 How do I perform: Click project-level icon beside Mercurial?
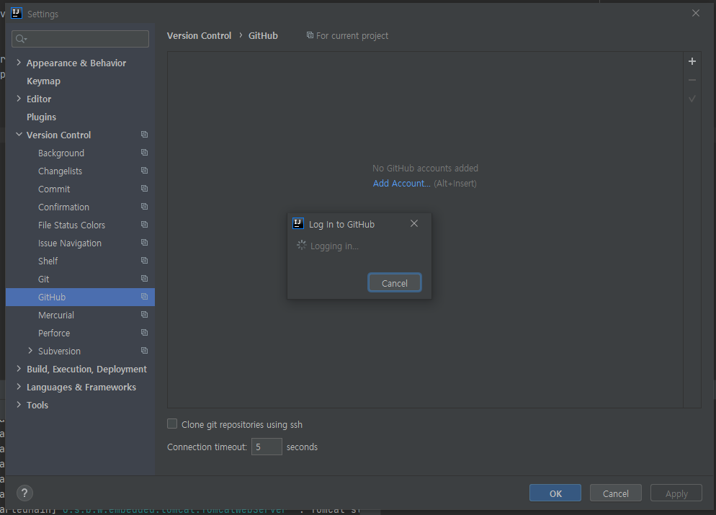[144, 315]
